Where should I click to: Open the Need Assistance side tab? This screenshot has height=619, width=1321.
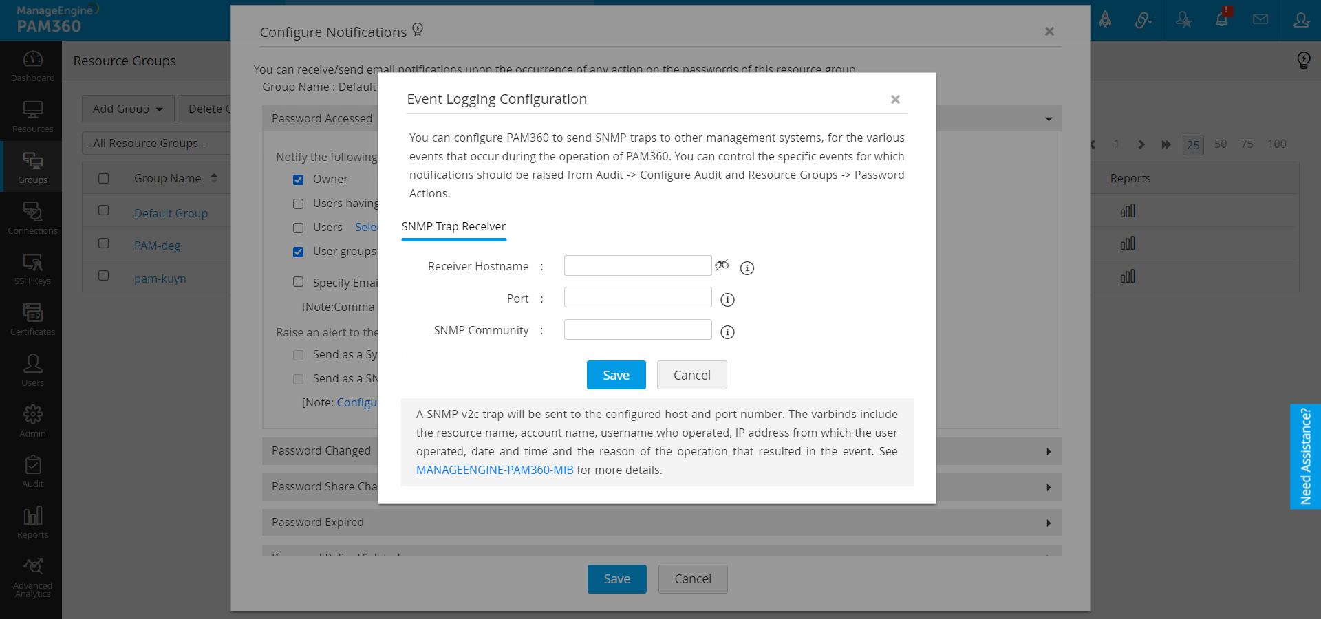[x=1305, y=457]
